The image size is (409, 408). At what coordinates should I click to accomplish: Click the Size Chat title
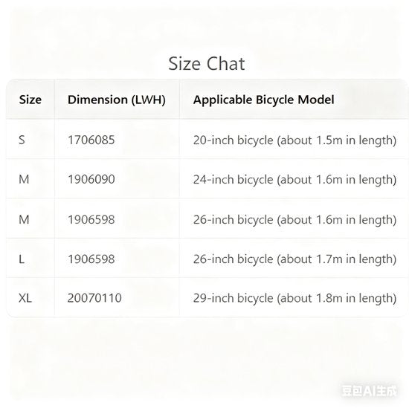coord(206,63)
